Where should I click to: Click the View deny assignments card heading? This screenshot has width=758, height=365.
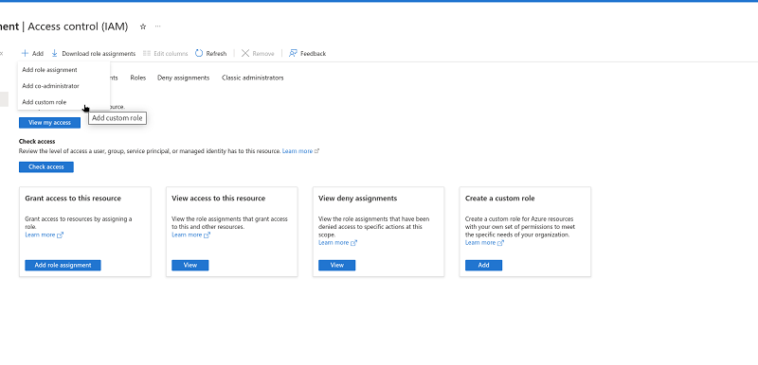click(358, 199)
